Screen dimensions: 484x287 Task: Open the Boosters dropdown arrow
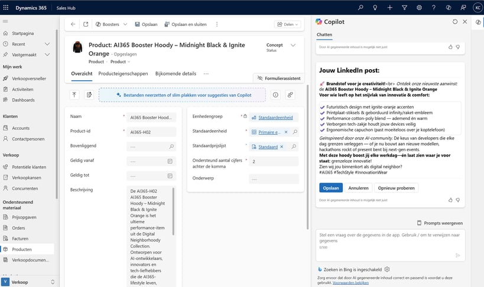(x=125, y=24)
